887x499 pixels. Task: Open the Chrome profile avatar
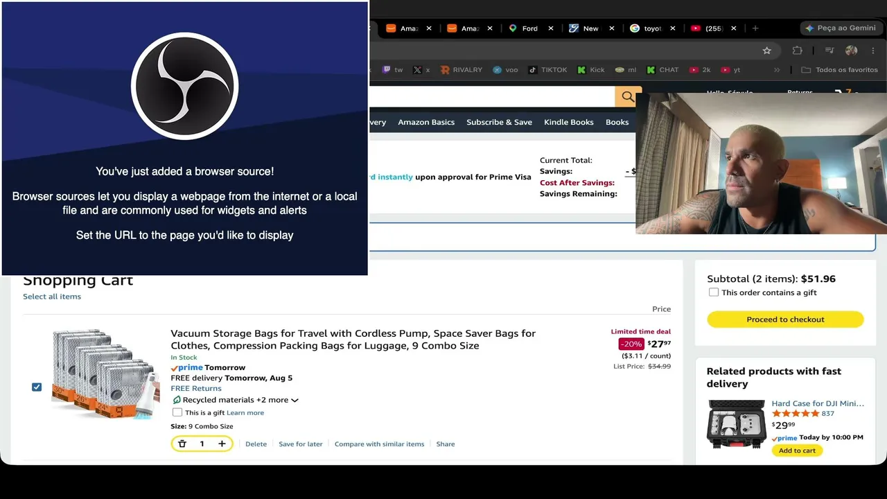pyautogui.click(x=852, y=51)
